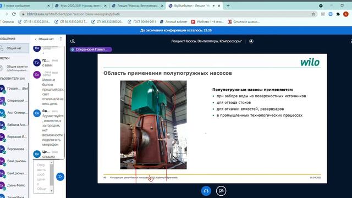352x198 pixels.
Task: Open the СП 50.13330.2012 bookmark
Action: click(x=71, y=22)
